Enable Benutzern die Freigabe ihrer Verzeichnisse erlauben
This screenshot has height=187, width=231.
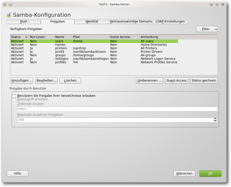click(14, 96)
